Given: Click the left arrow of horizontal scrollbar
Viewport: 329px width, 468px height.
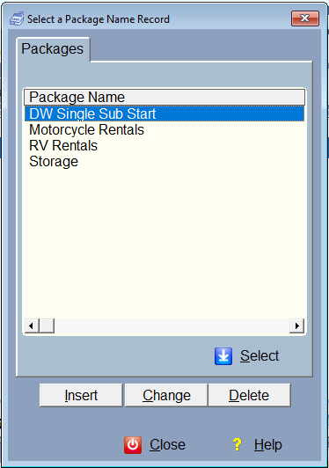Looking at the screenshot, I should click(x=32, y=325).
